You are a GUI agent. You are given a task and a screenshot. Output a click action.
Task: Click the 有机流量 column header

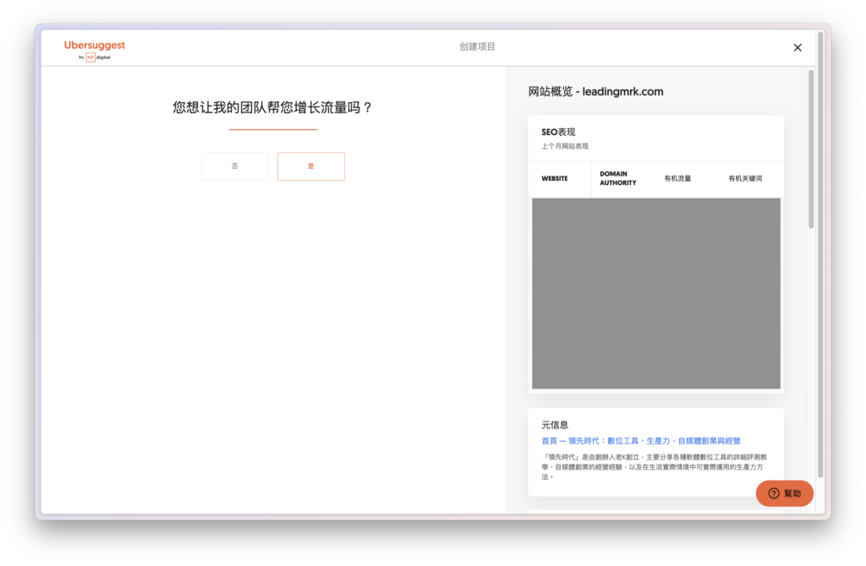tap(677, 179)
